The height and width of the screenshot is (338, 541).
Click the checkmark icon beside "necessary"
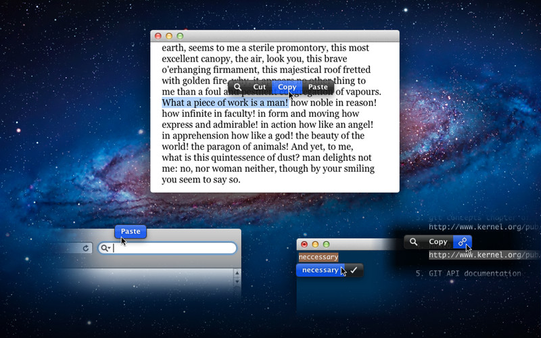tap(354, 270)
